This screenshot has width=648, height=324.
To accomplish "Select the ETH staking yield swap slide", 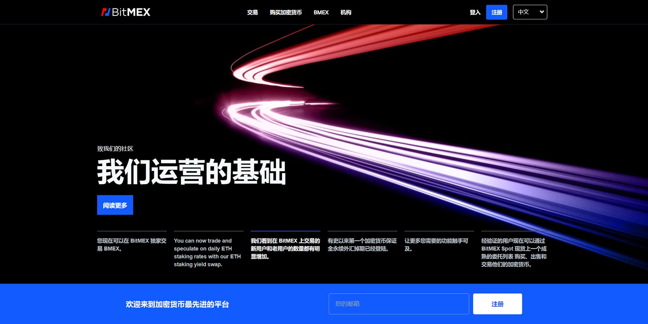I will (x=208, y=252).
